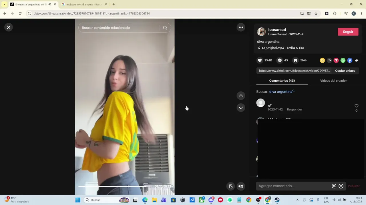This screenshot has height=205, width=366.
Task: Mute this tab via tab audio icon
Action: click(50, 4)
